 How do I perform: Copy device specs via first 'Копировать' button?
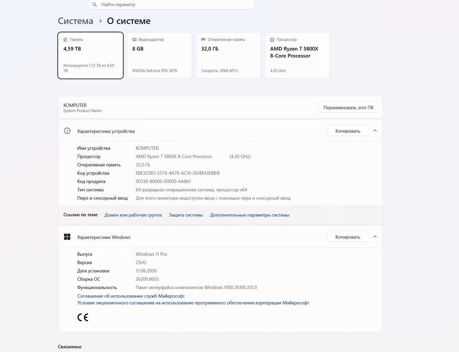click(348, 131)
